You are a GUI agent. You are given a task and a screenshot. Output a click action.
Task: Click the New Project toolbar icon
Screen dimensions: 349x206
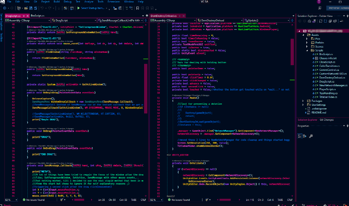19,8
